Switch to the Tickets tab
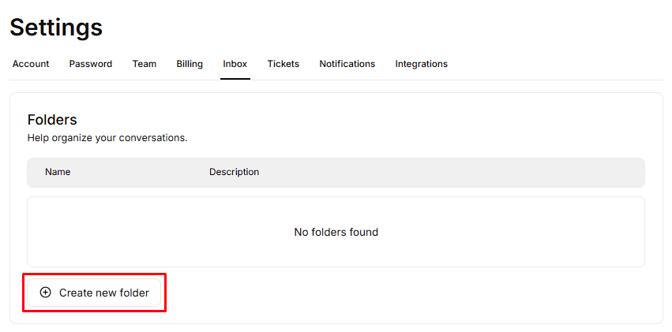Screen dimensions: 672x332 point(283,64)
